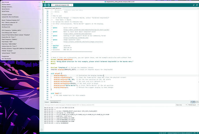Select Archive Sketch menu item
The image size is (199, 134).
(x=21, y=5)
